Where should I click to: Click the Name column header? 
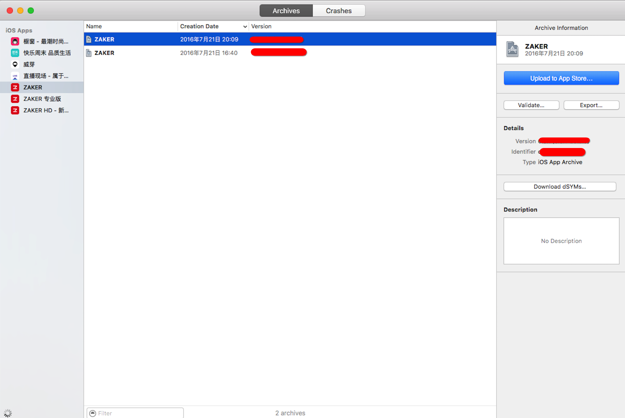pos(131,26)
